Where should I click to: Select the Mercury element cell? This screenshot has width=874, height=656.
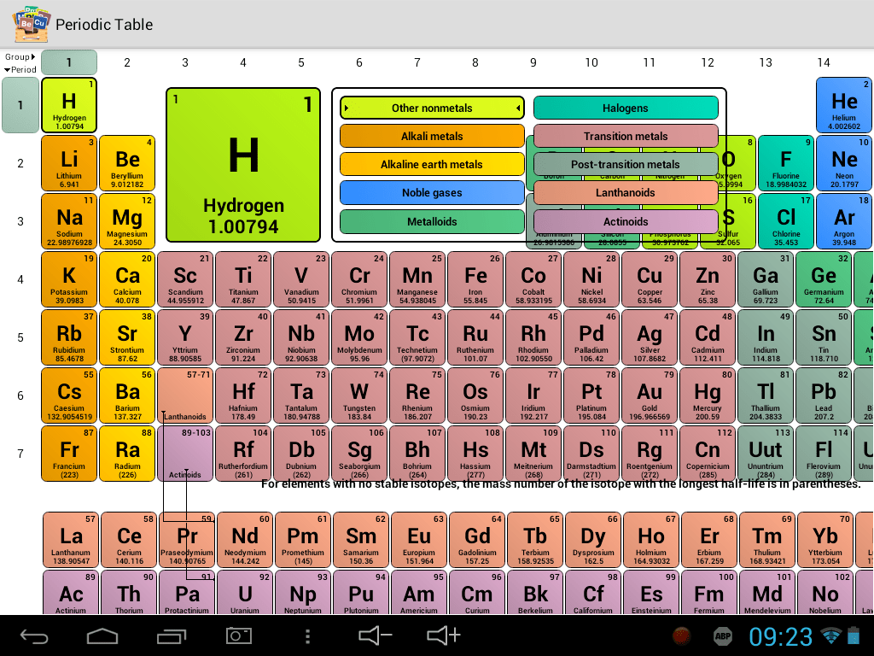[x=708, y=395]
